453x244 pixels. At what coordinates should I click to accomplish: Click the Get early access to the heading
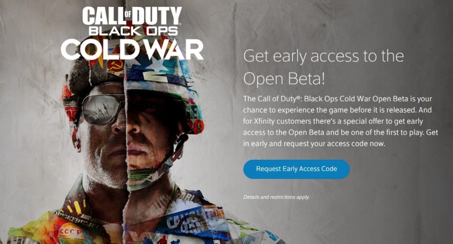click(x=323, y=56)
